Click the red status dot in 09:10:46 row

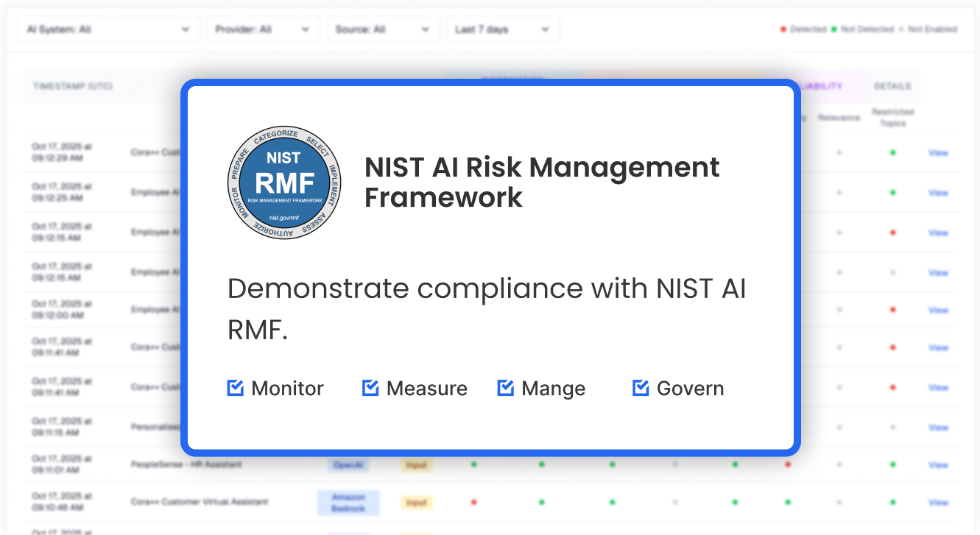(x=473, y=503)
